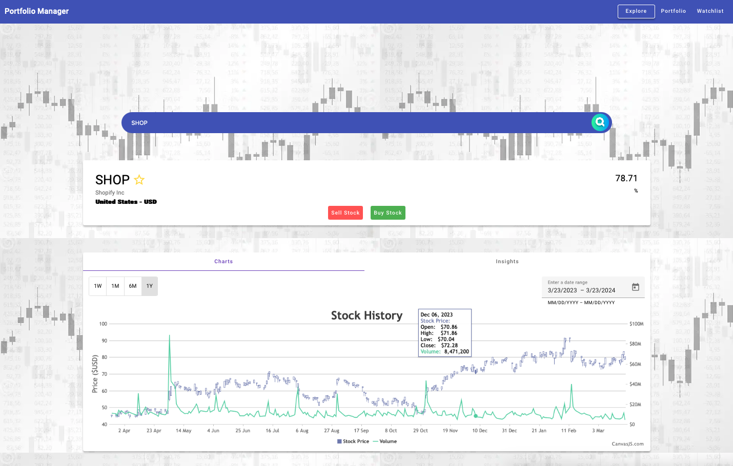Screen dimensions: 733x466
Task: Click the MM/DD/YYYY format hint text
Action: click(581, 303)
